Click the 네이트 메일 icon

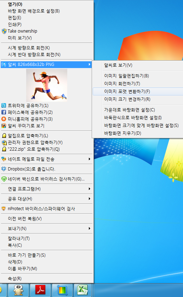coord(4,159)
